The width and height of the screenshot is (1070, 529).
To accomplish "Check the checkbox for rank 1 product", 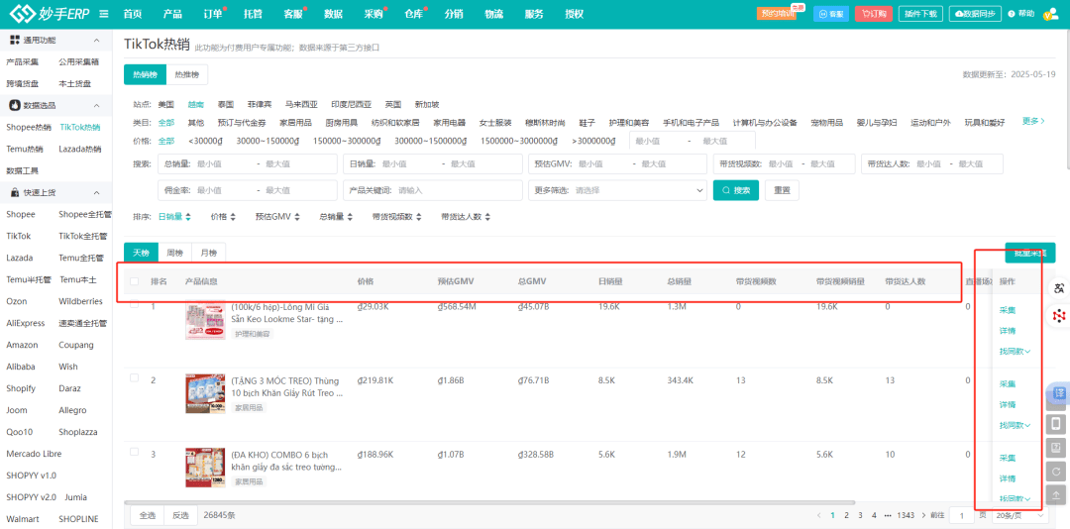I will click(x=134, y=304).
